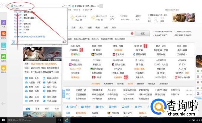Open the green game controller sidebar icon
This screenshot has height=123, width=202.
pyautogui.click(x=4, y=57)
